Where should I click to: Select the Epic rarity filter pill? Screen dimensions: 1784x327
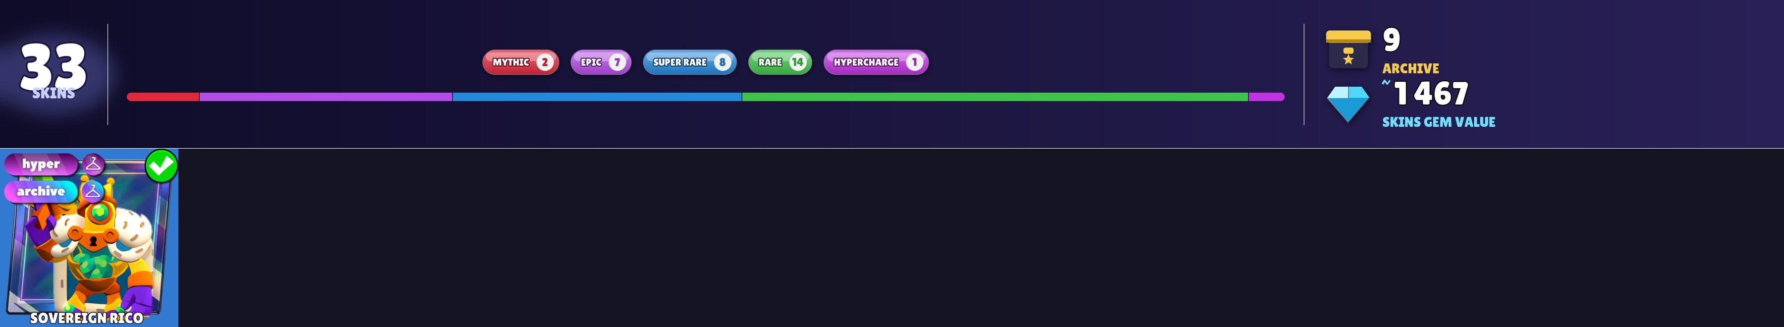tap(601, 62)
